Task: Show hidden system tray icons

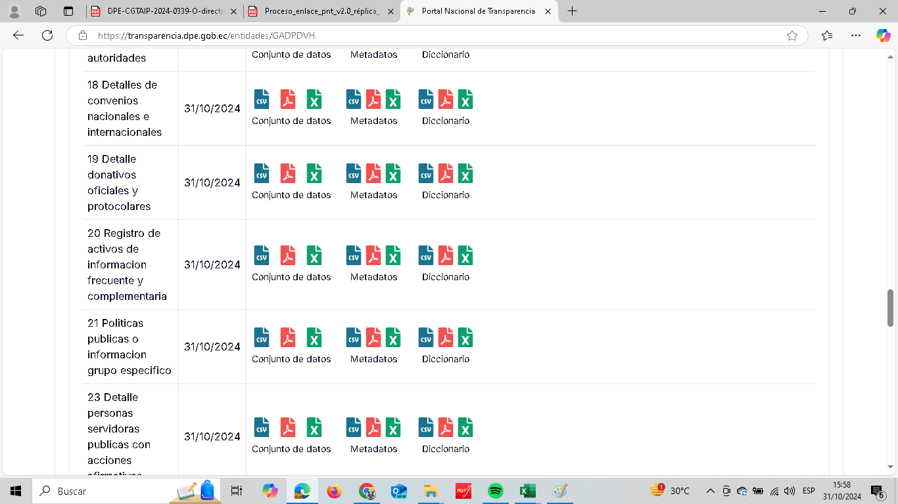Action: [x=710, y=491]
